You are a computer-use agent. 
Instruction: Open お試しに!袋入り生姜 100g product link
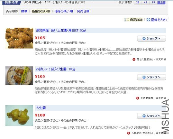pos(56,69)
